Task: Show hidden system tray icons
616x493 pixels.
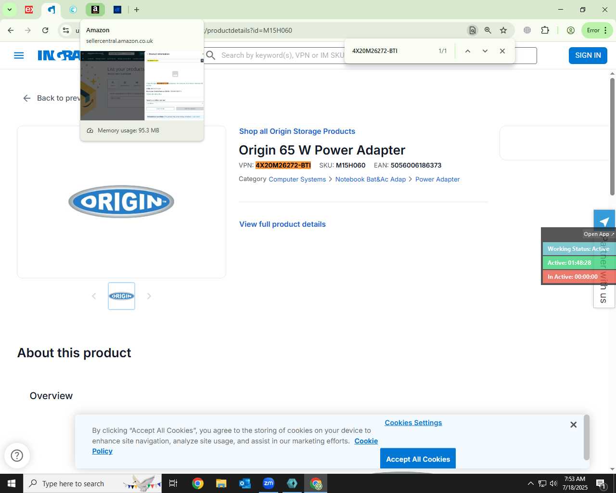Action: (530, 483)
